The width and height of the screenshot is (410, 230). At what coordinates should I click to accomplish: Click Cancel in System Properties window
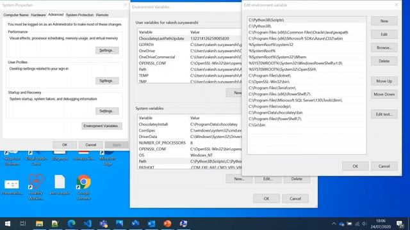point(91,145)
